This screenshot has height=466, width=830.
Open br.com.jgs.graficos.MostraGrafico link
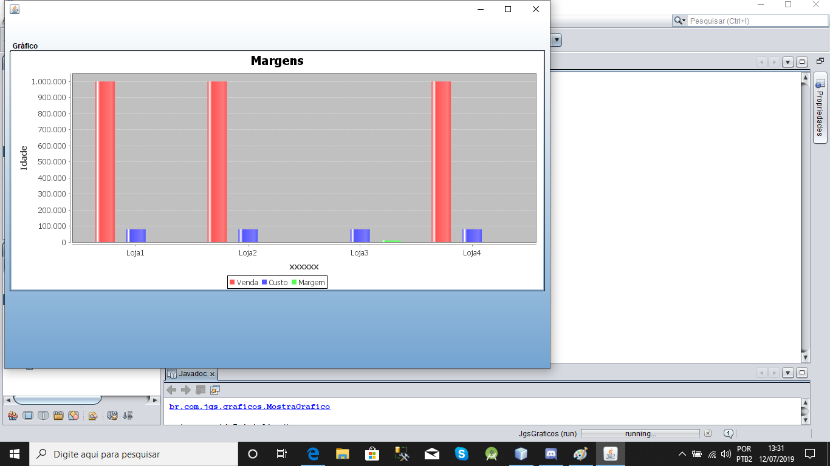pyautogui.click(x=250, y=407)
